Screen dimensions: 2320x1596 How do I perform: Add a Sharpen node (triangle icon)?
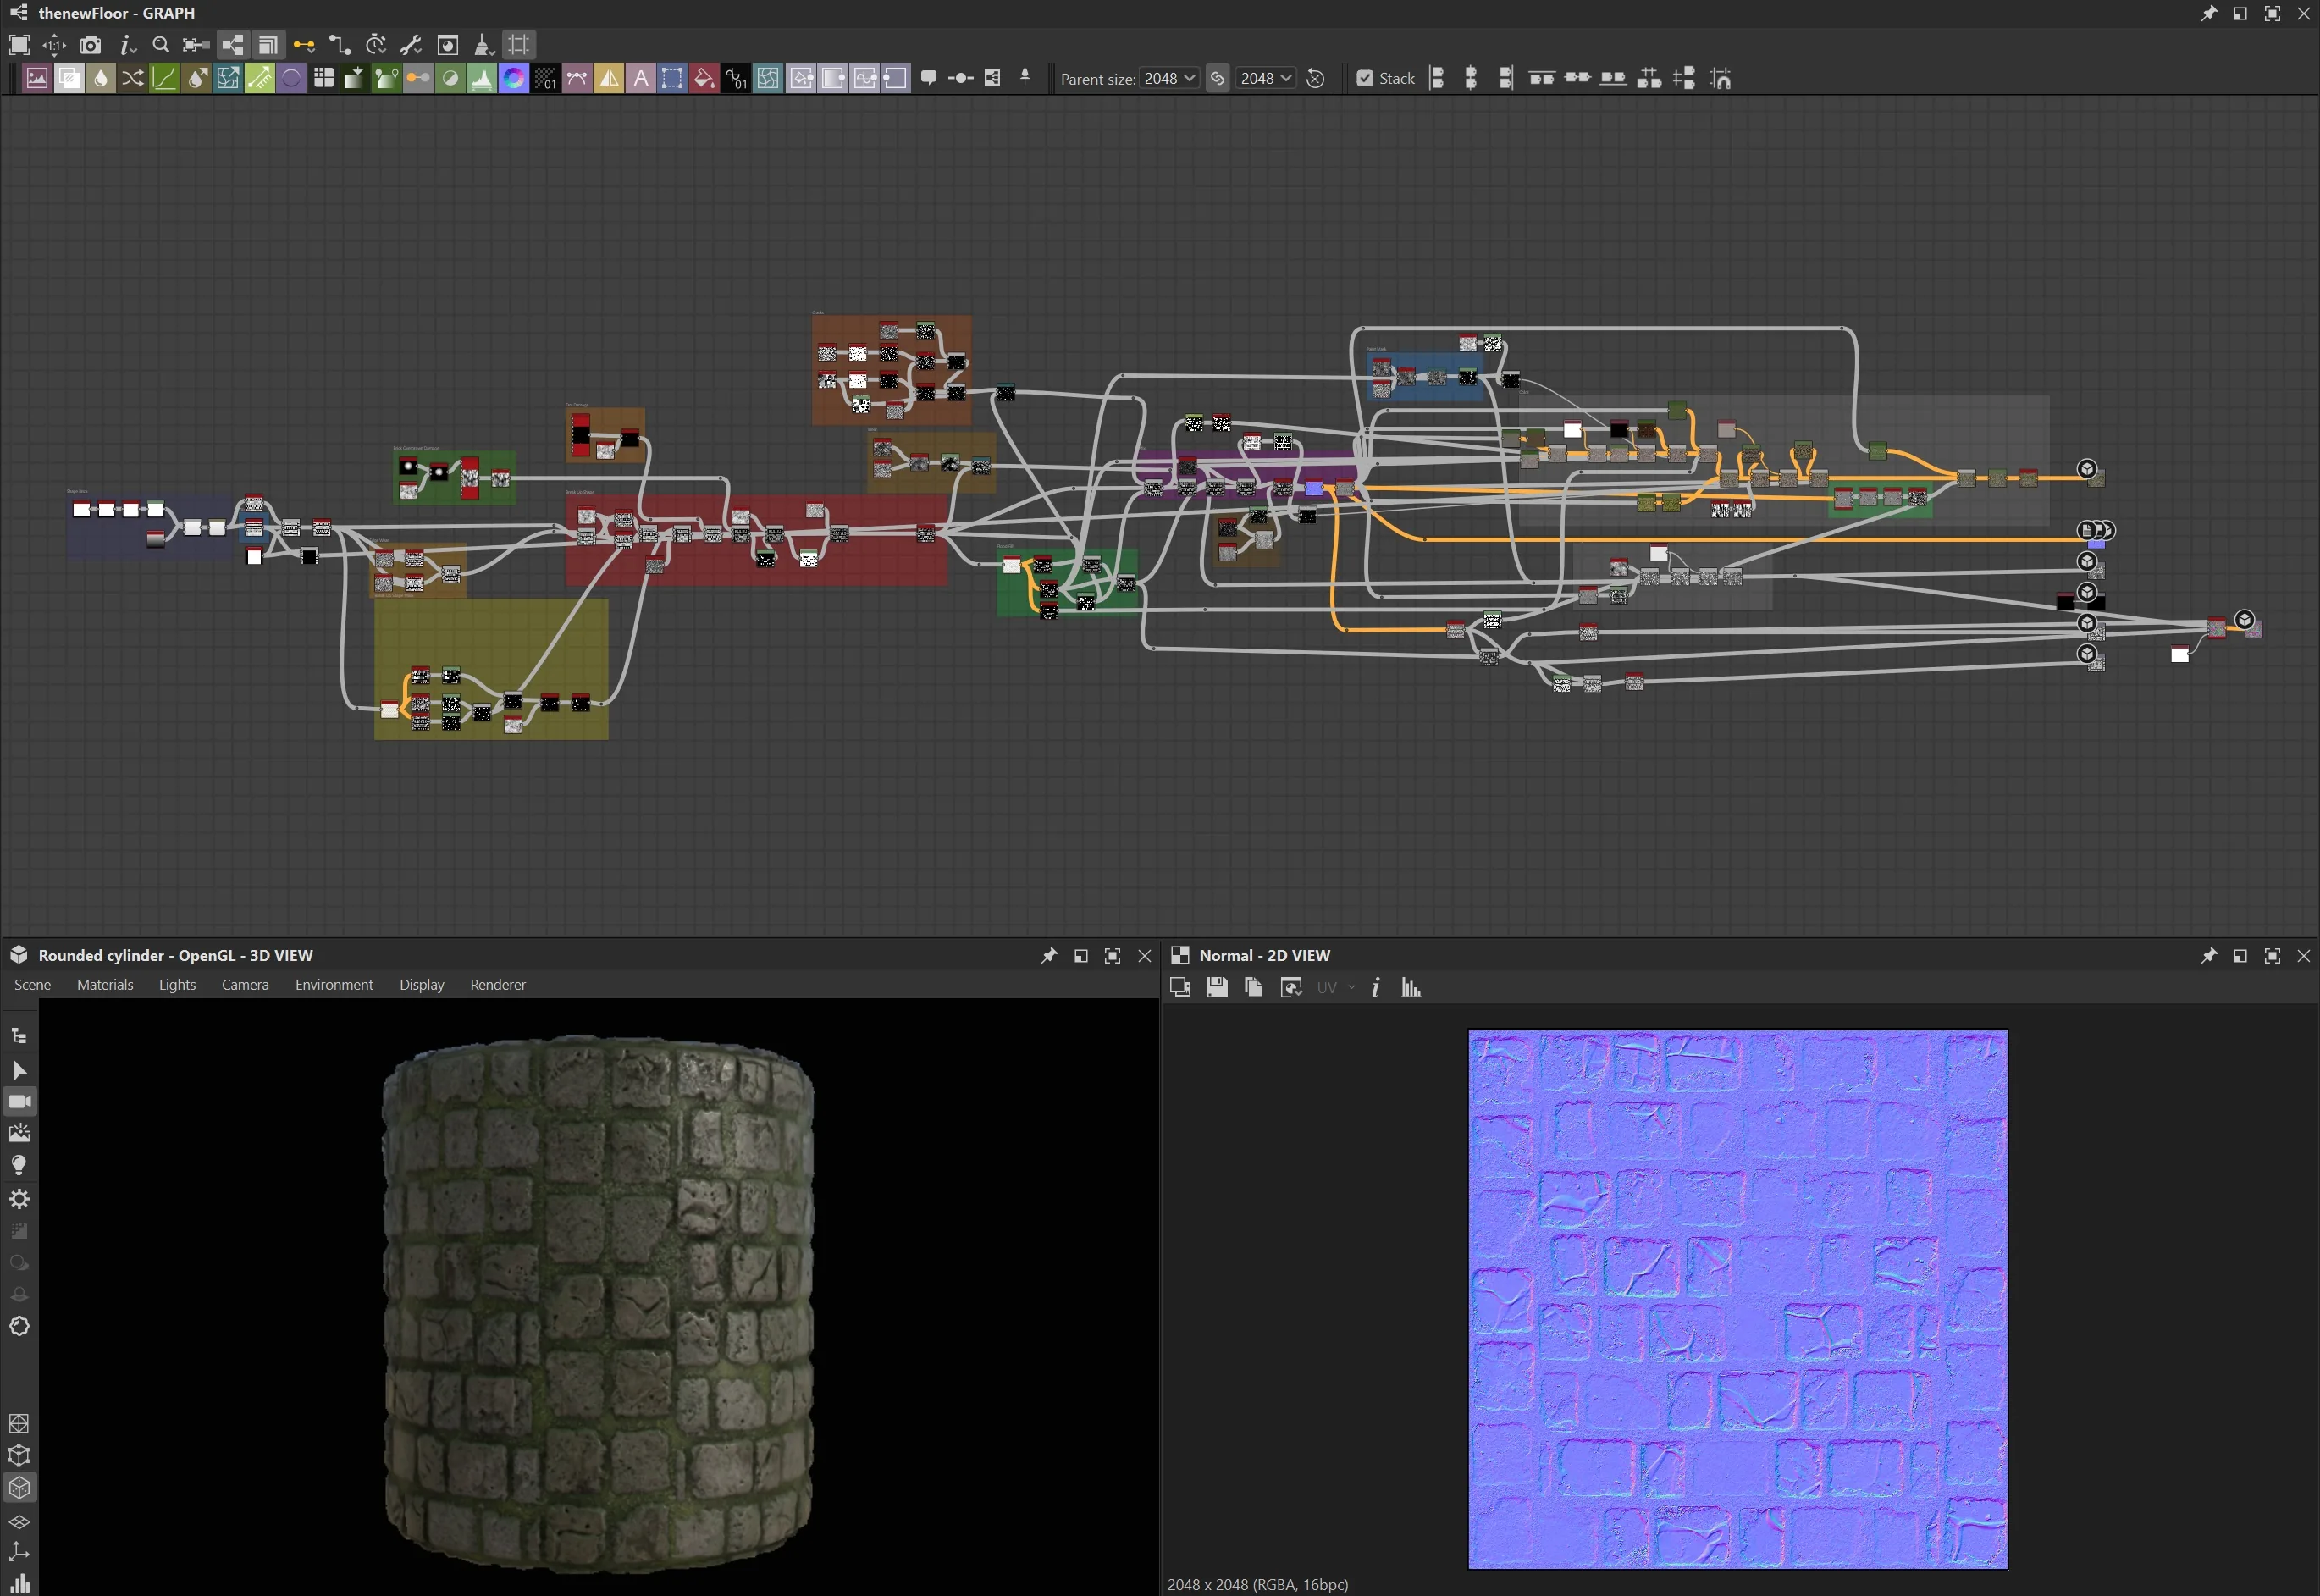[609, 78]
